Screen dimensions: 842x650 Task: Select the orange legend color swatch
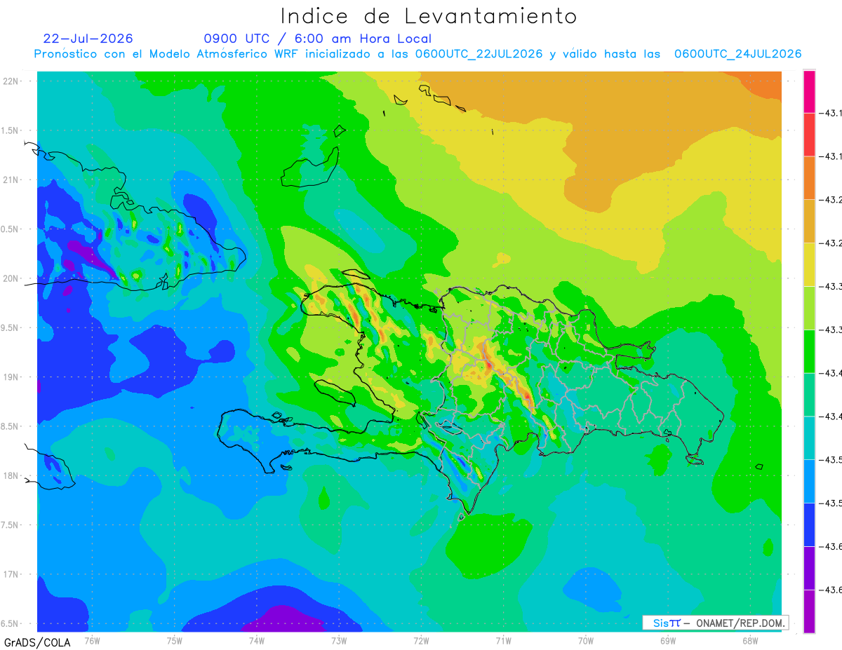point(809,178)
